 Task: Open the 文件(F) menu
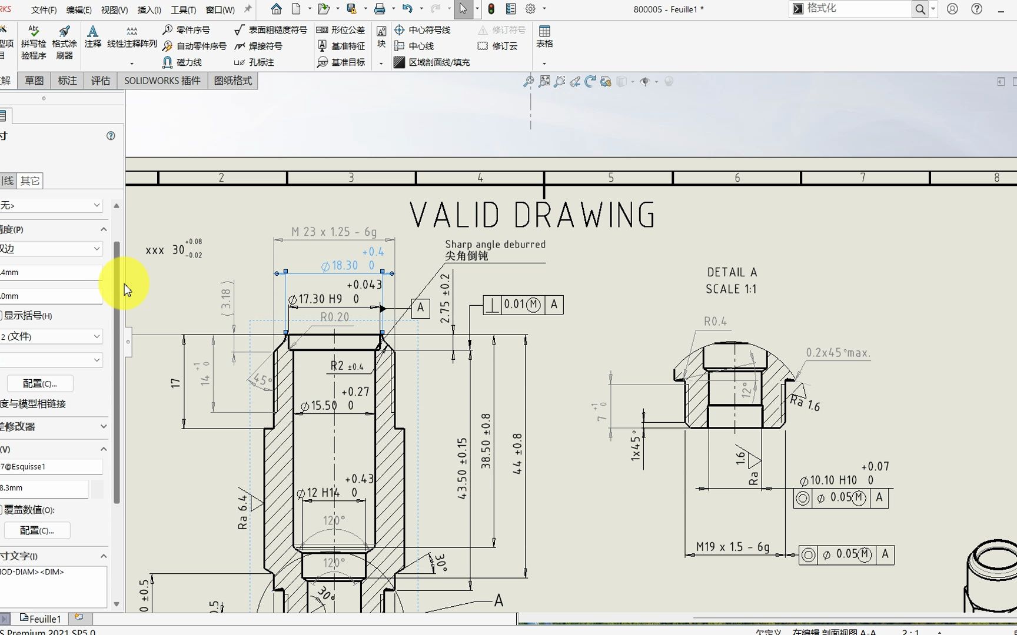point(44,10)
